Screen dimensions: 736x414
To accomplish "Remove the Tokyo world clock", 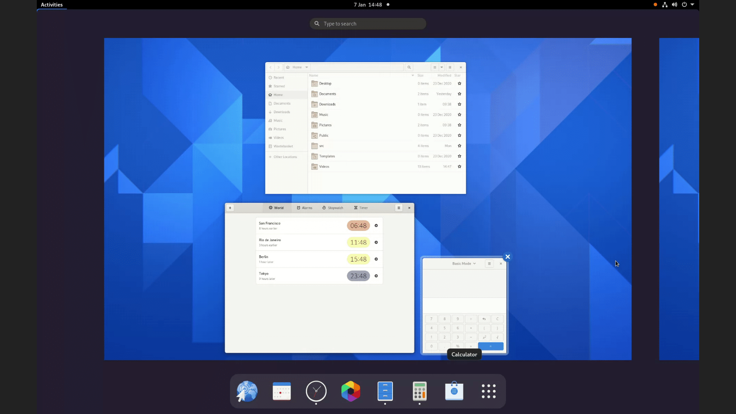I will (x=376, y=276).
